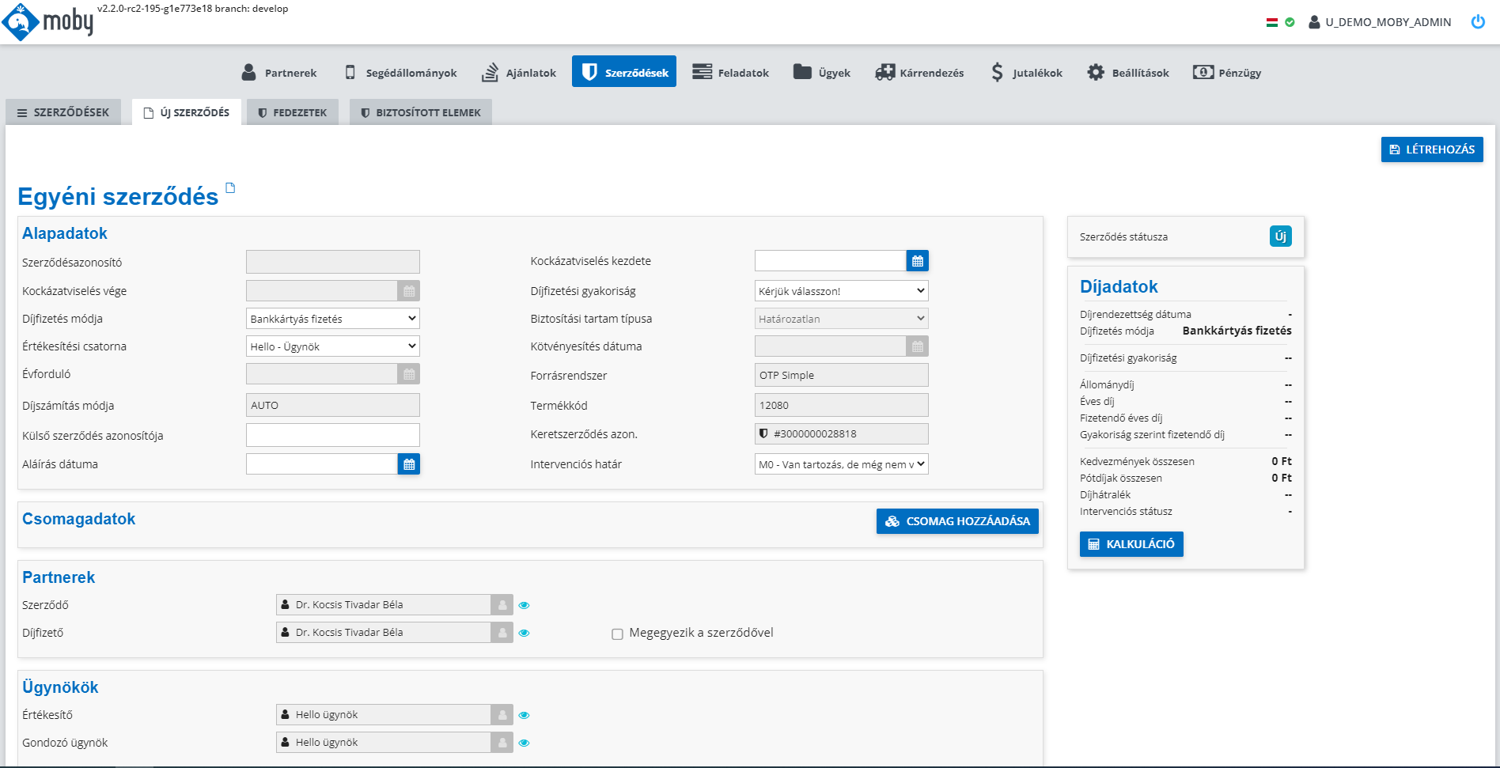Click person icon in Szerződő field
Viewport: 1500px width, 768px height.
tap(502, 605)
